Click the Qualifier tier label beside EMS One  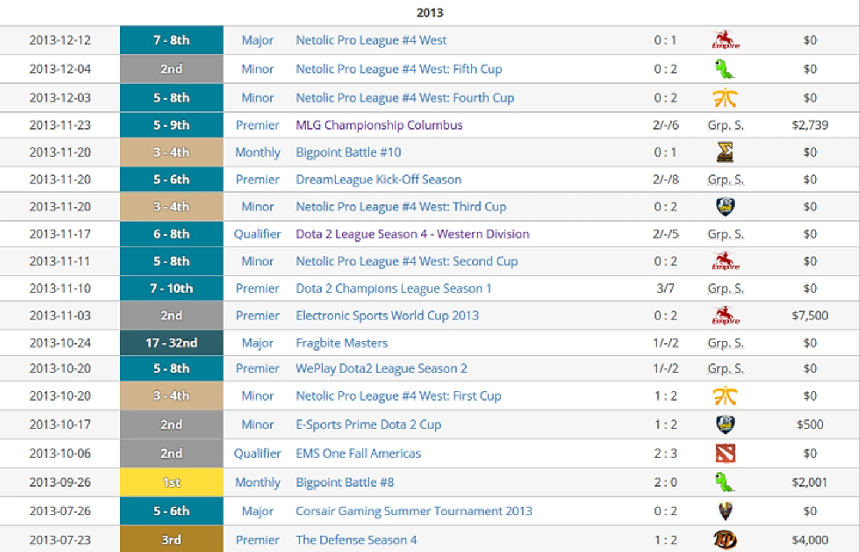click(x=257, y=454)
